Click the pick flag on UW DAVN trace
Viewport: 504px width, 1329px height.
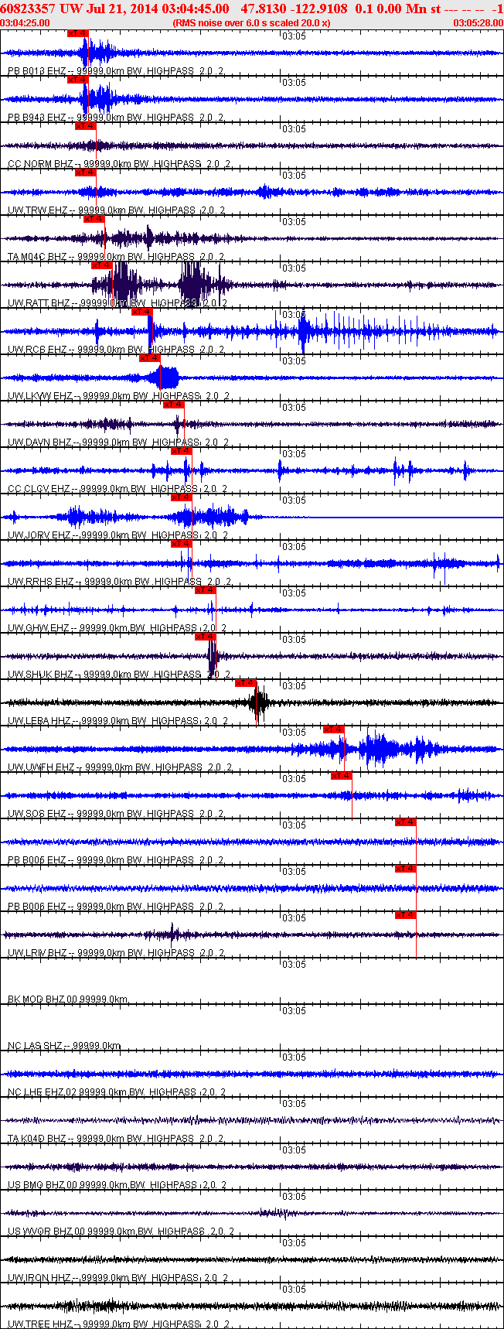coord(174,405)
